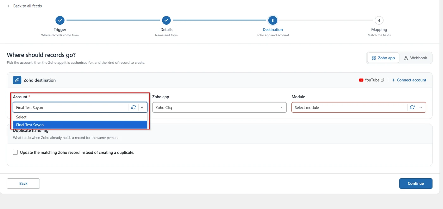
Task: Switch to the Webhook destination tab
Action: click(x=415, y=58)
